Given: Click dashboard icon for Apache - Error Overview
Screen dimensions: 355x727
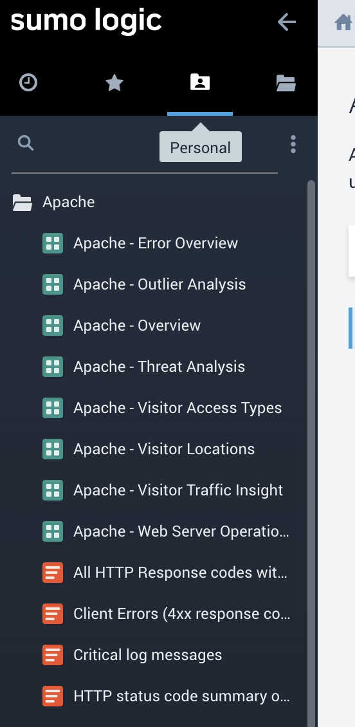Looking at the screenshot, I should pyautogui.click(x=53, y=243).
